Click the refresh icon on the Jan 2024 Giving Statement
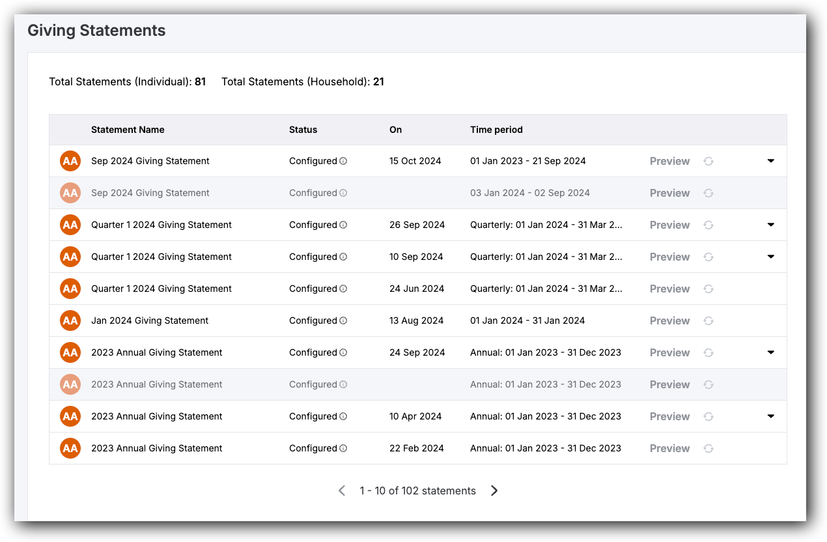This screenshot has height=542, width=827. pos(708,321)
